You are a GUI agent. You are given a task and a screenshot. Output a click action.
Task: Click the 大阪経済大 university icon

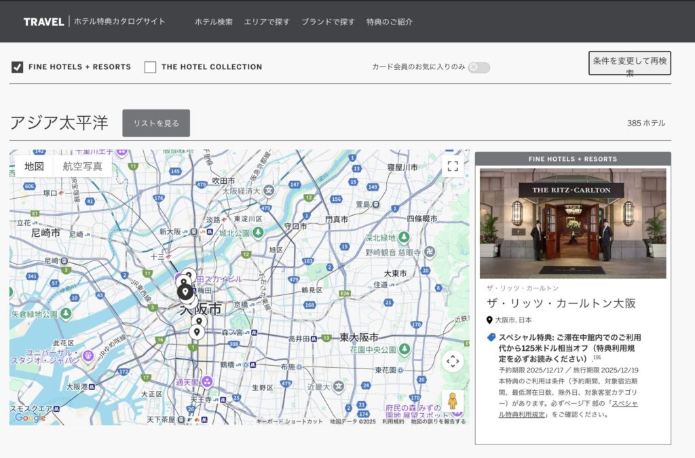pyautogui.click(x=269, y=191)
